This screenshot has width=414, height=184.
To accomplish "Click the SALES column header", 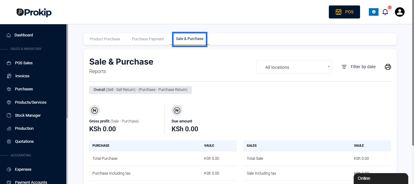I will click(252, 146).
